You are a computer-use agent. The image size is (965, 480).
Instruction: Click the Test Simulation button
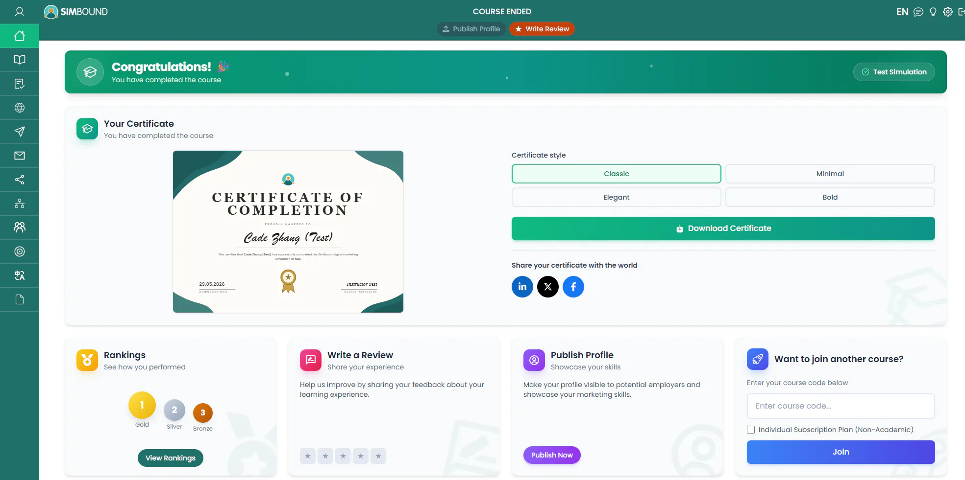click(x=894, y=72)
